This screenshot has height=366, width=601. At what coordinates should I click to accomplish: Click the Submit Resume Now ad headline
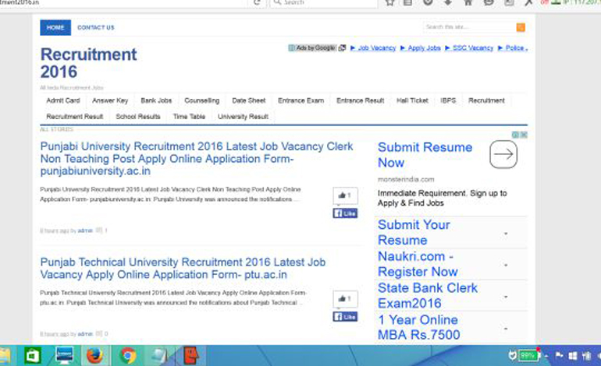click(425, 154)
